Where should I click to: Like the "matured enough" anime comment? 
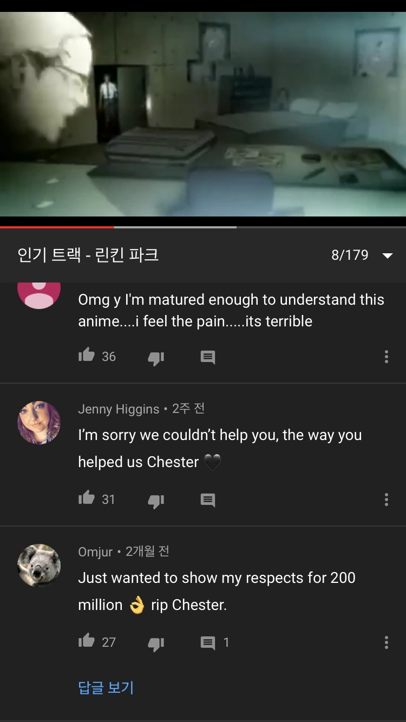87,356
